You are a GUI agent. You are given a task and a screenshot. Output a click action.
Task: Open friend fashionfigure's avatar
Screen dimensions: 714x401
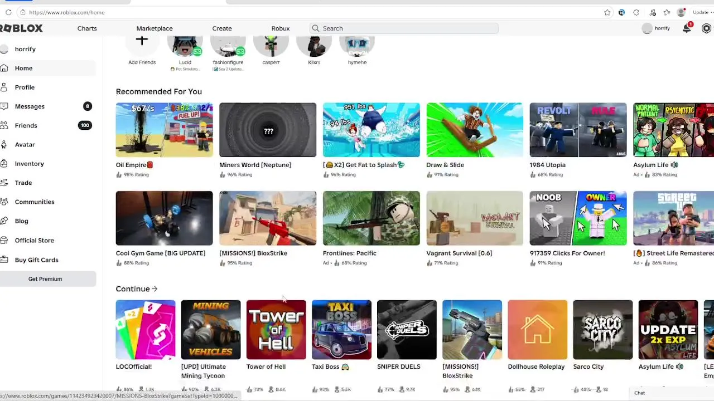(228, 45)
